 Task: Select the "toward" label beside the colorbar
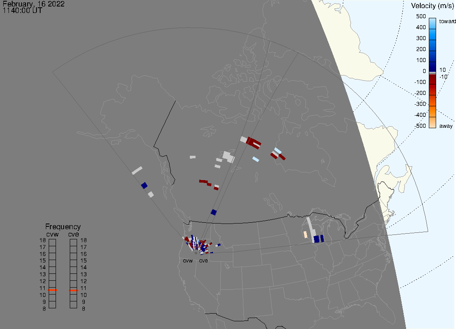447,21
